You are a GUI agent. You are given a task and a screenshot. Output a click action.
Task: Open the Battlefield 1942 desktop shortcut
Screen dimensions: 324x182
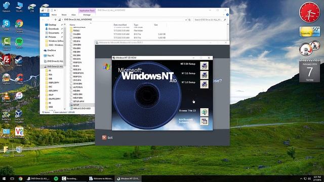(x=6, y=116)
